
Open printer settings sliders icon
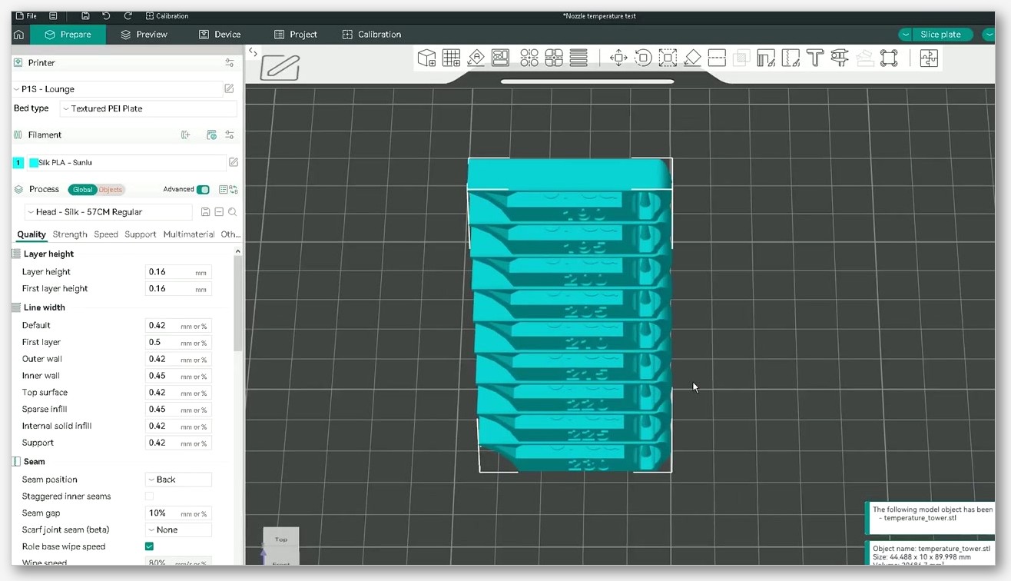point(230,63)
